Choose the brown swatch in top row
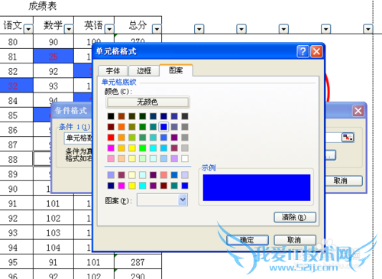This screenshot has width=382, height=279. [x=121, y=116]
